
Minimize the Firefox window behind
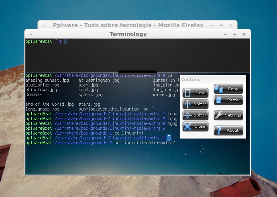pos(212,26)
